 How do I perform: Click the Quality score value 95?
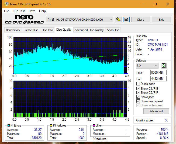(x=167, y=120)
